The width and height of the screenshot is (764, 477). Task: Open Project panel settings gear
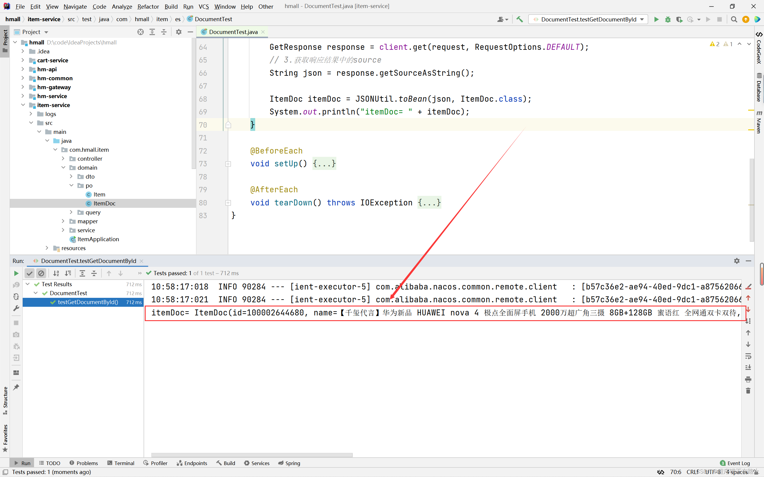[179, 32]
